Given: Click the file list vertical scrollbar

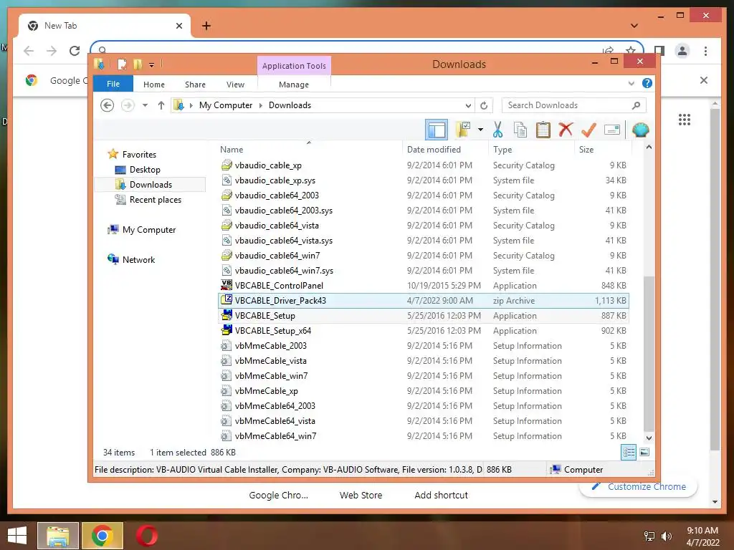Looking at the screenshot, I should point(649,354).
